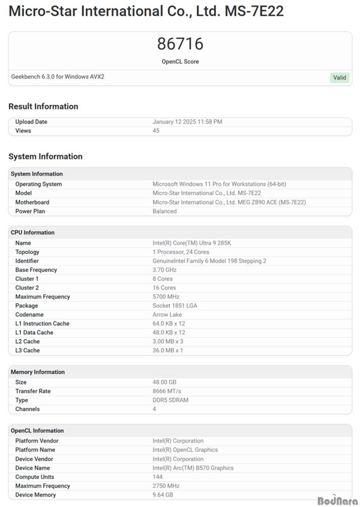Screen dimensions: 360x507
Task: Click the 'Memory Information' table header
Action: [x=180, y=372]
